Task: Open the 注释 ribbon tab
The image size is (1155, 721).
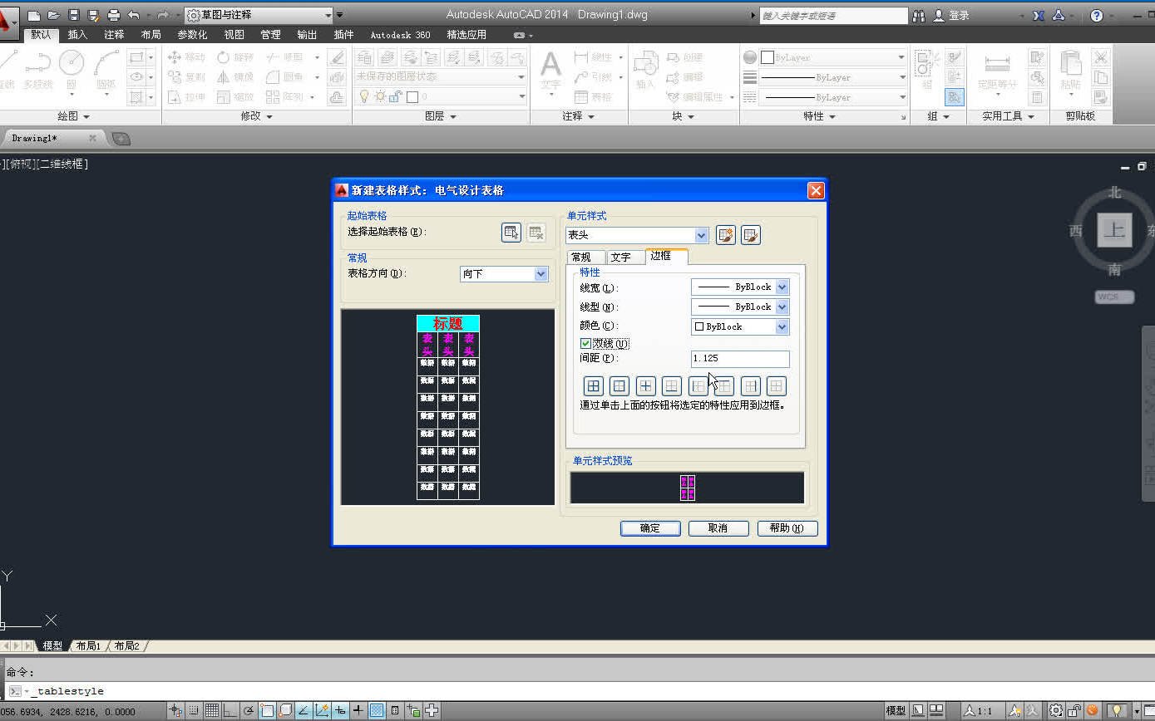Action: click(114, 35)
